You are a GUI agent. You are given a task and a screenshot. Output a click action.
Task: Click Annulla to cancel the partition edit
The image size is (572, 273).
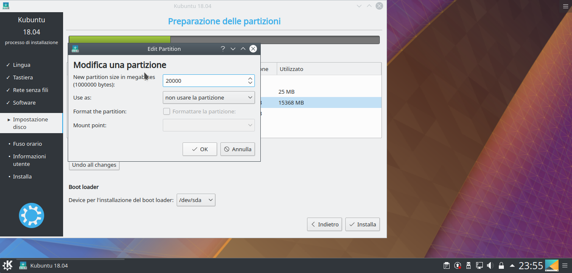[238, 149]
